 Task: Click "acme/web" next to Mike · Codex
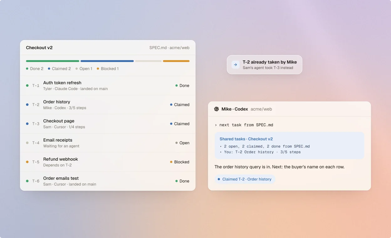[261, 109]
